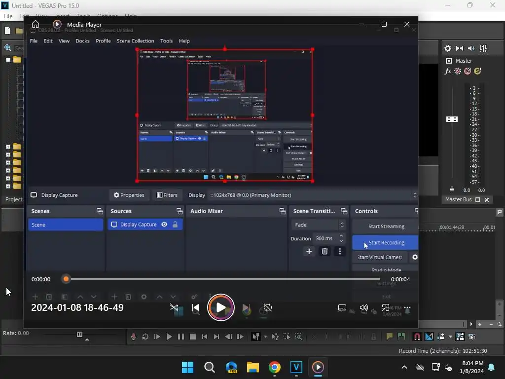Viewport: 505px width, 379px height.
Task: Open the Normal Edit tool dropdown arrow
Action: [265, 337]
